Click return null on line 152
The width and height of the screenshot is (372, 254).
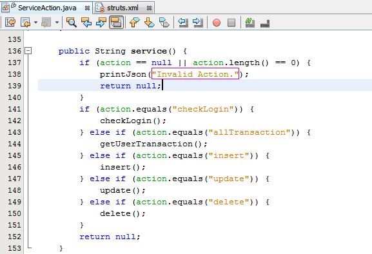pyautogui.click(x=107, y=237)
